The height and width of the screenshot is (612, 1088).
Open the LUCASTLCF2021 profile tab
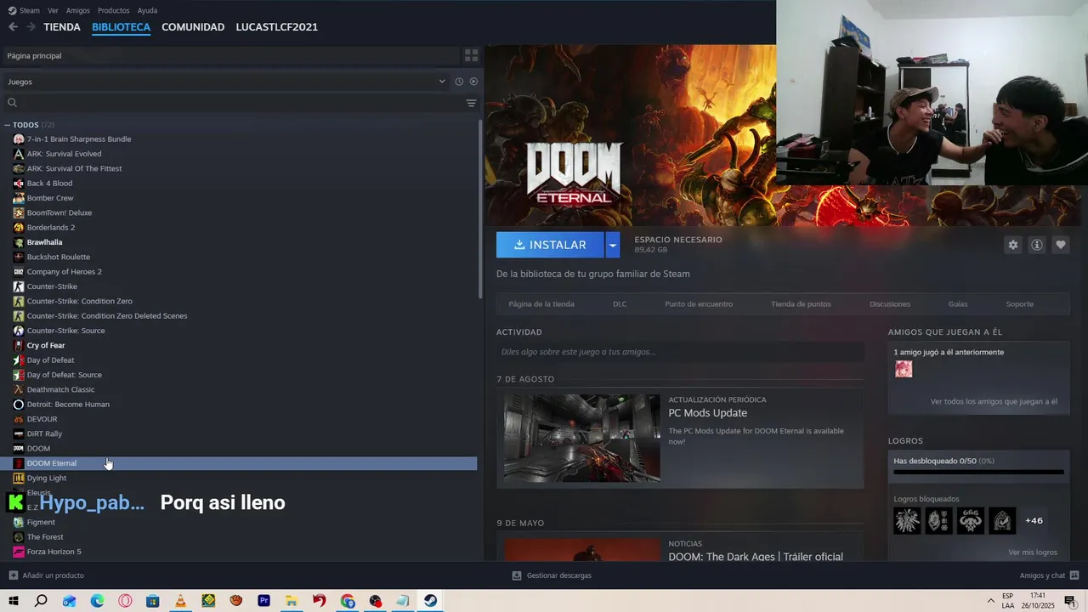click(277, 27)
